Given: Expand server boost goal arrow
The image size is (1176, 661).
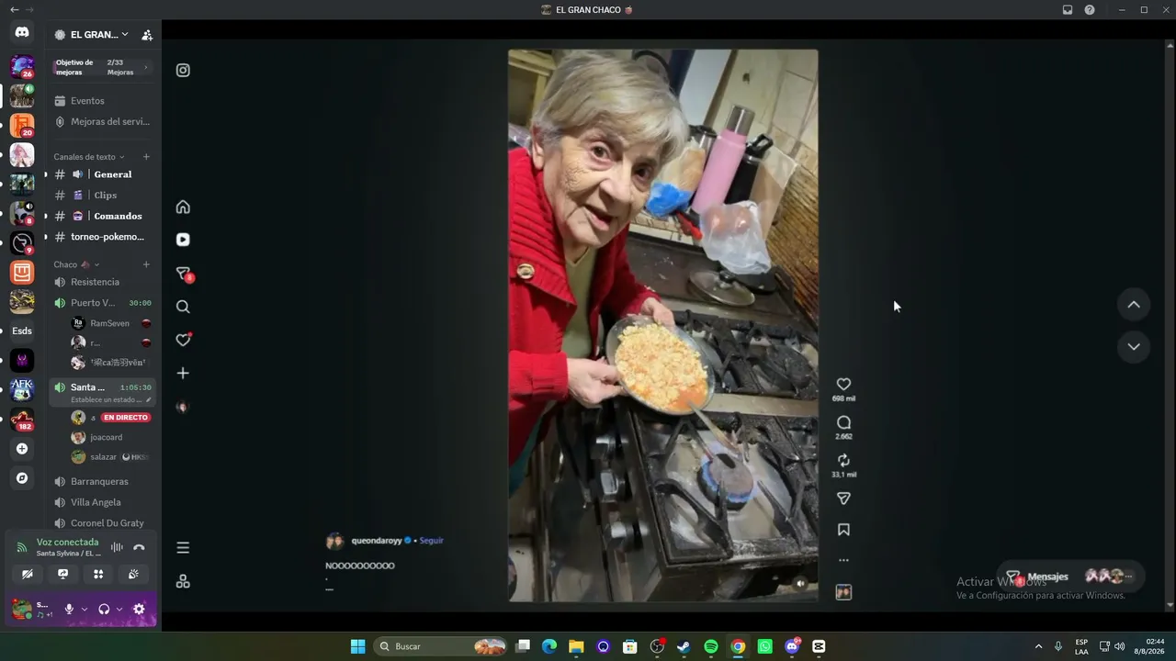Looking at the screenshot, I should (145, 67).
